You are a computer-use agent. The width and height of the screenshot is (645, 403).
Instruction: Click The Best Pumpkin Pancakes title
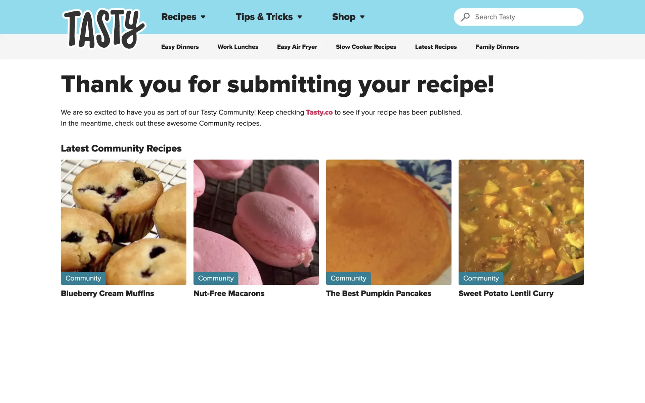pos(379,293)
